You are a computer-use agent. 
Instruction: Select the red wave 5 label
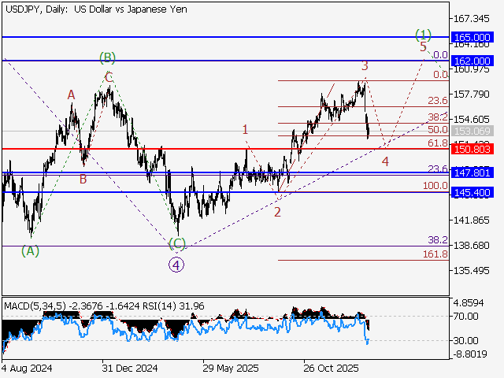tap(423, 47)
